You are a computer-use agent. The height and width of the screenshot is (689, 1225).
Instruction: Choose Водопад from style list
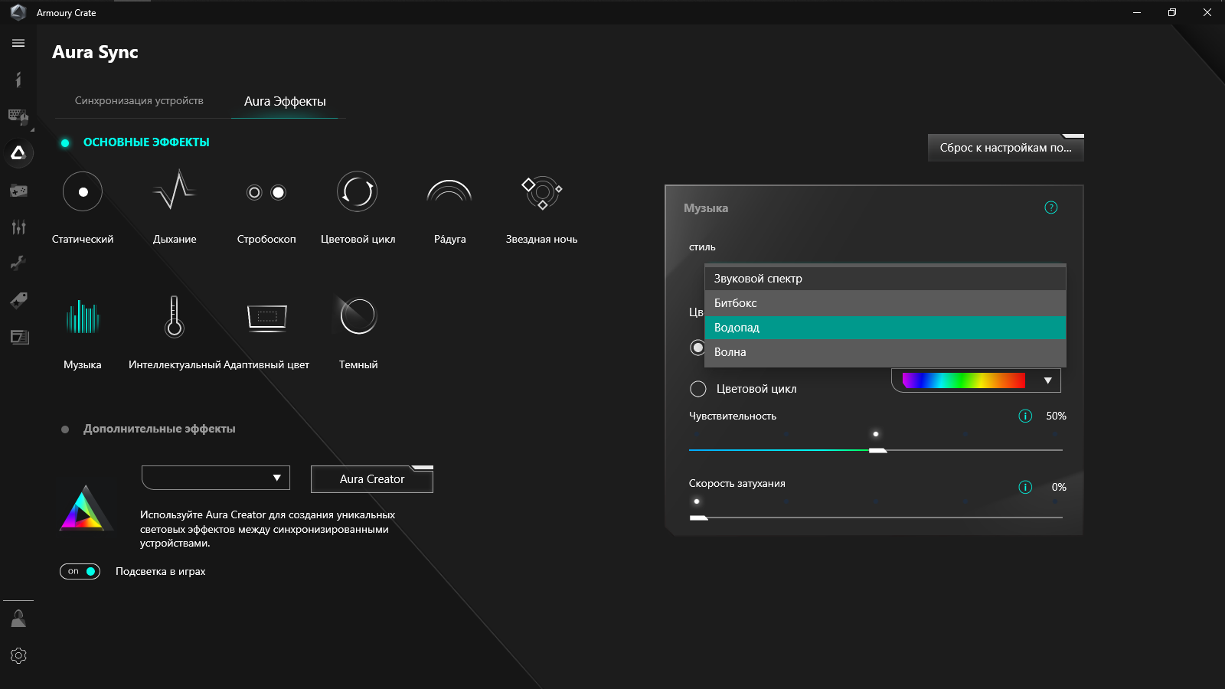885,328
